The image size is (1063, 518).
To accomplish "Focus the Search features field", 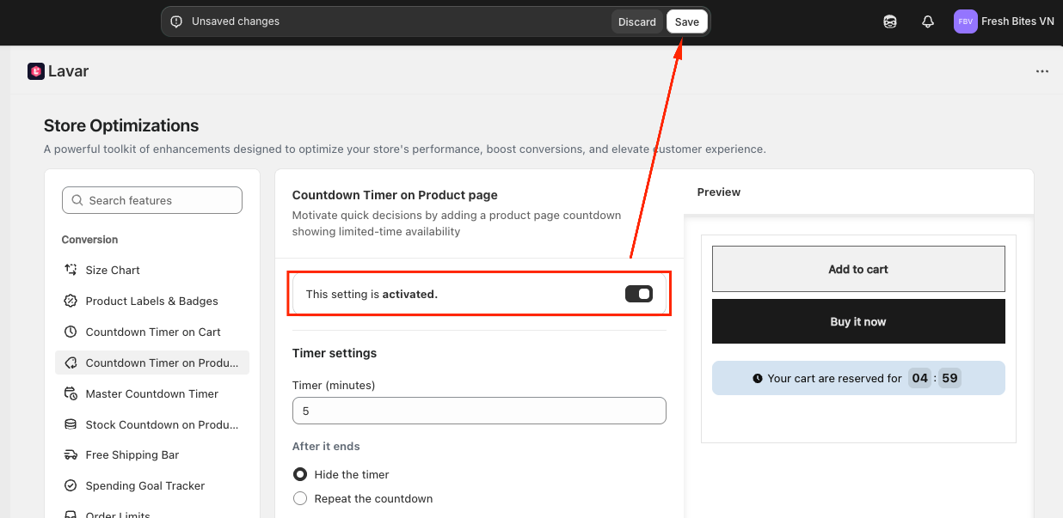I will click(x=152, y=200).
